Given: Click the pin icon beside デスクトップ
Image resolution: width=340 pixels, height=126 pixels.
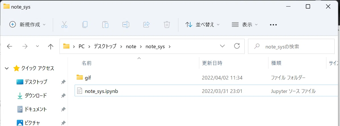Looking at the screenshot, I should [x=63, y=82].
